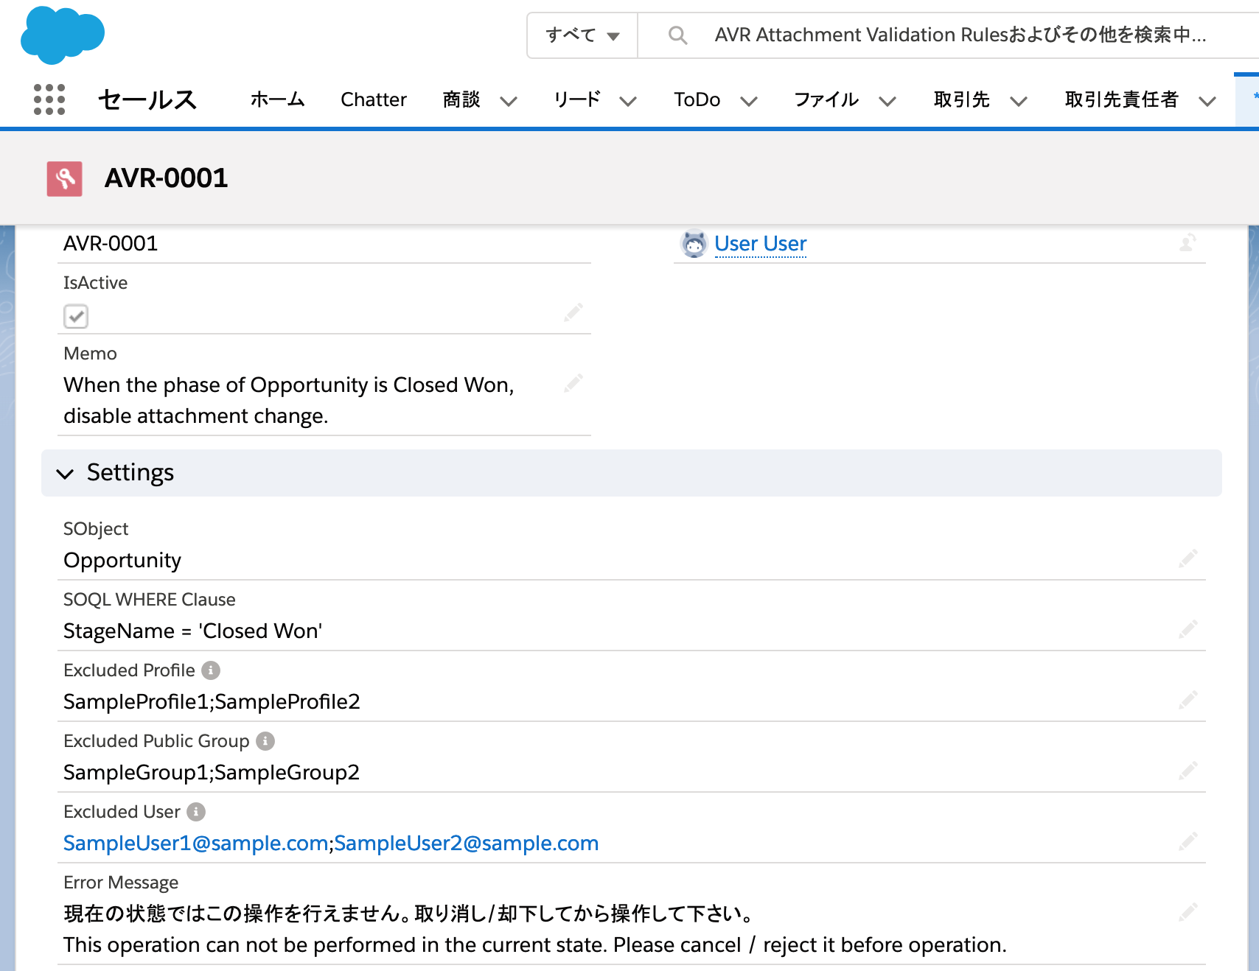The image size is (1259, 971).
Task: Open the 取引先 tab dropdown arrow
Action: [x=1019, y=101]
